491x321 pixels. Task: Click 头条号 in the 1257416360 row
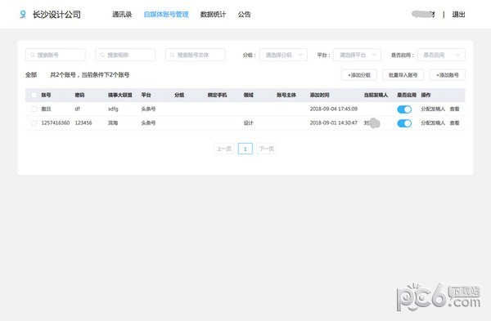coord(148,123)
